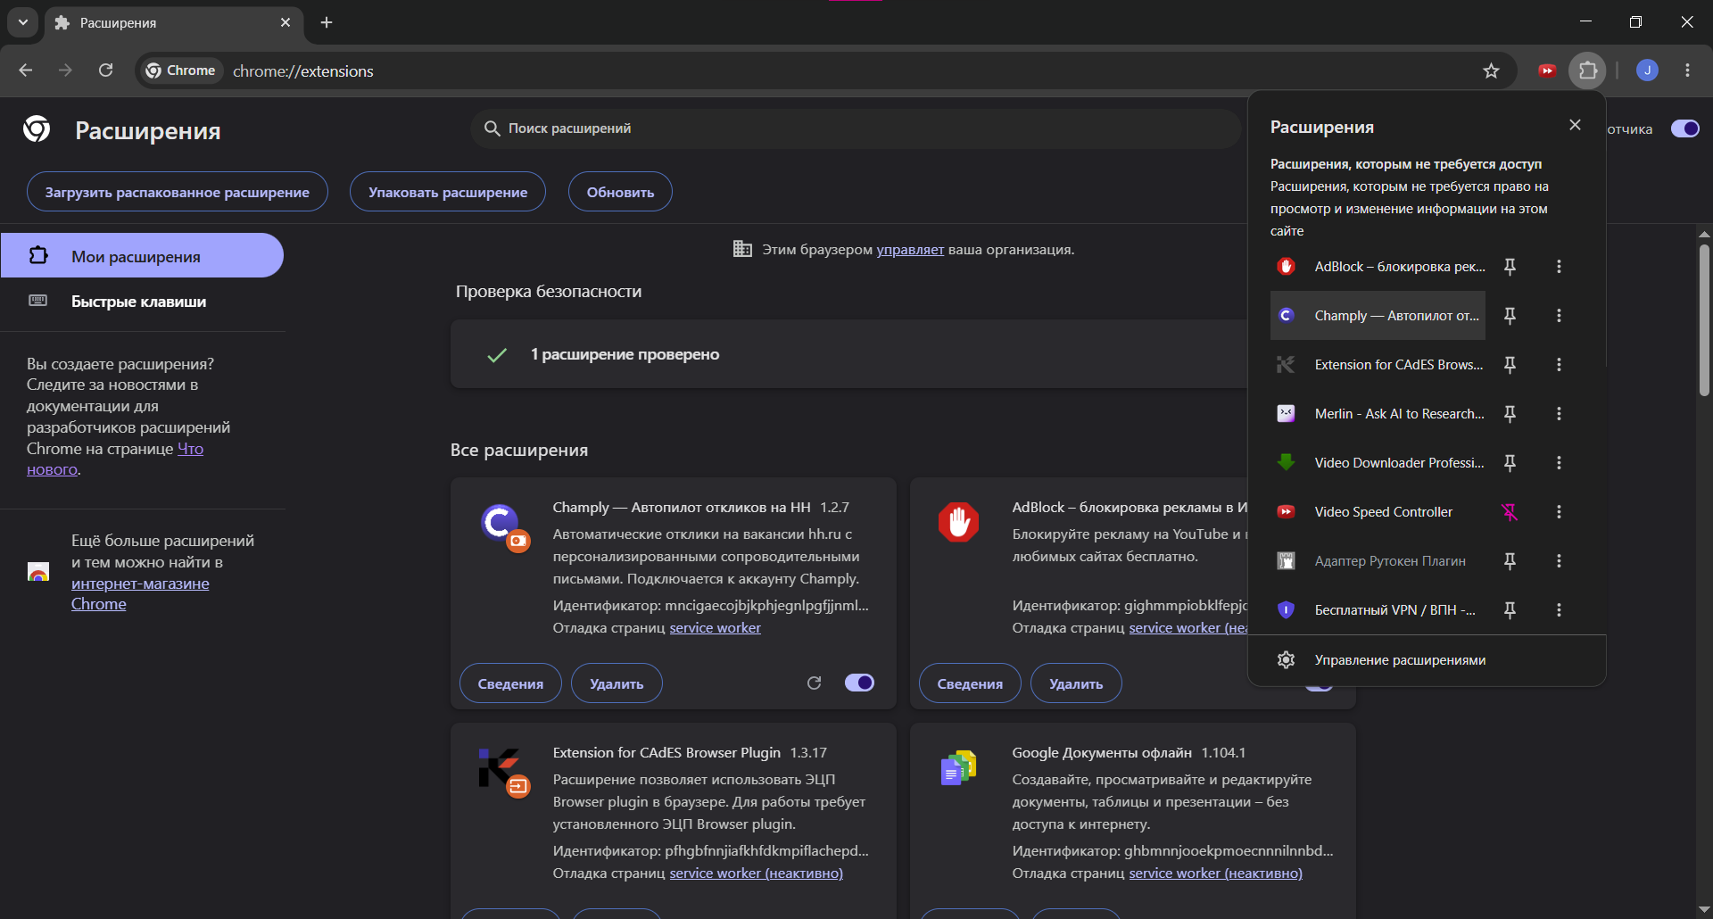The height and width of the screenshot is (919, 1713).
Task: Select Адаптер Рутокен Плагин in popup
Action: [x=1378, y=561]
